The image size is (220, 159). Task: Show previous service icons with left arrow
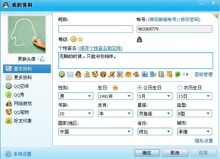pos(184,74)
